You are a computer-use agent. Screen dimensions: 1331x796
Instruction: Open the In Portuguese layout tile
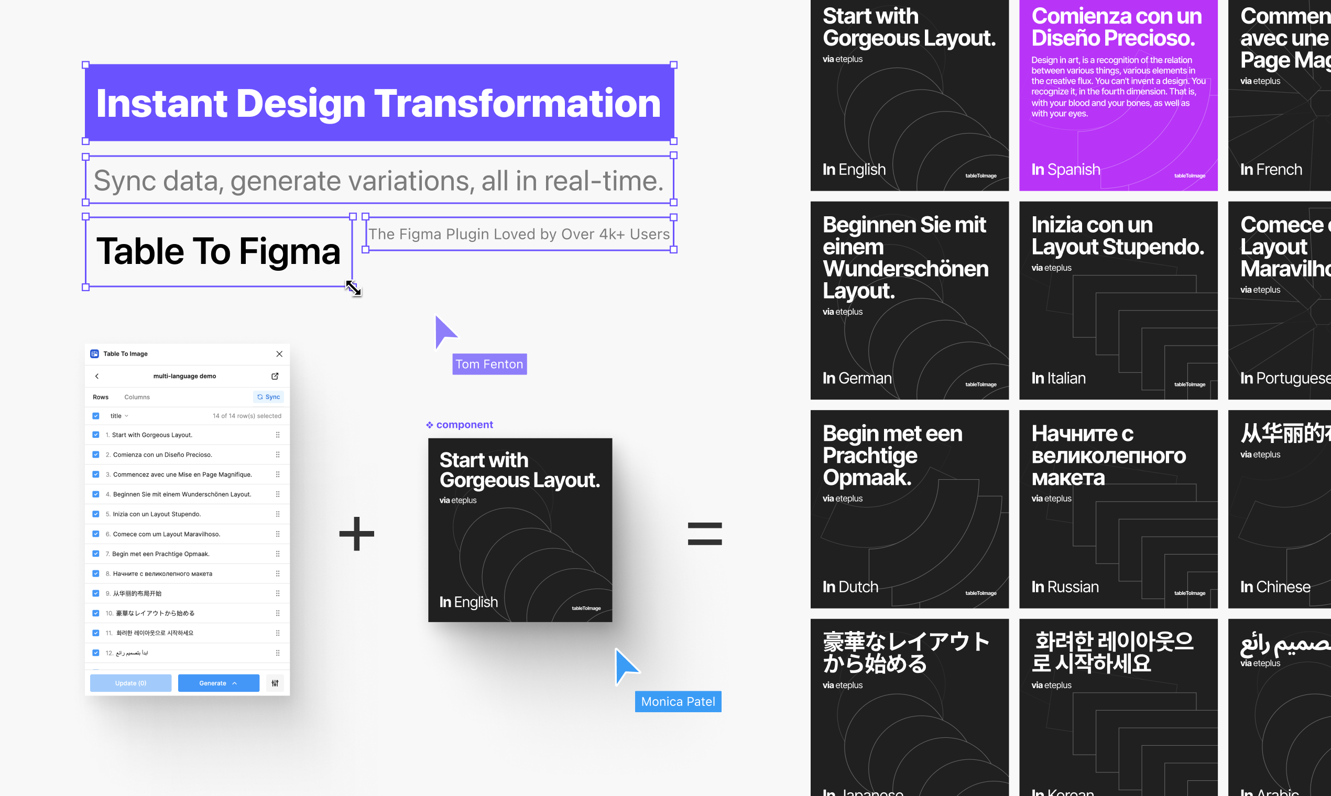coord(1280,301)
